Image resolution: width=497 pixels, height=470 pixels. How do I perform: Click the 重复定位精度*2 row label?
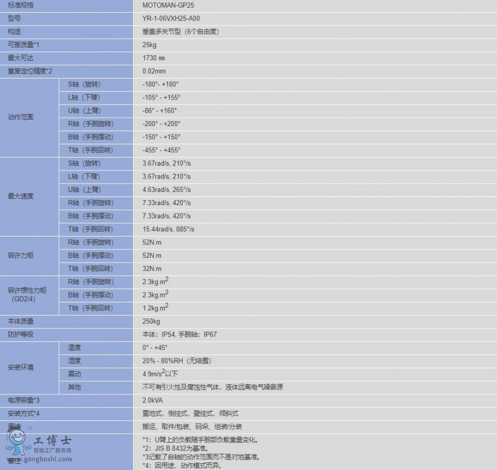coord(30,71)
